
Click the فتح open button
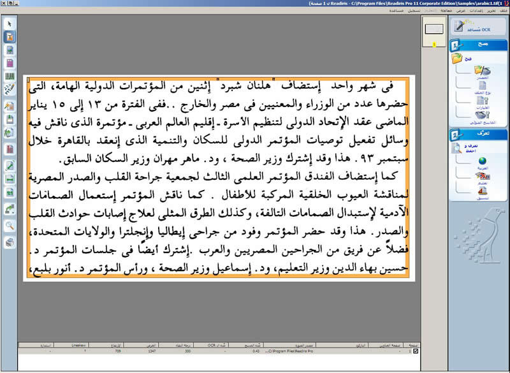pyautogui.click(x=458, y=59)
